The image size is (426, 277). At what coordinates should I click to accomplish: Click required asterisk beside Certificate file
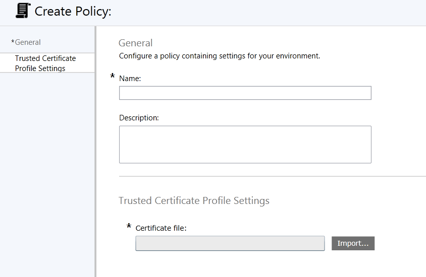click(x=129, y=226)
